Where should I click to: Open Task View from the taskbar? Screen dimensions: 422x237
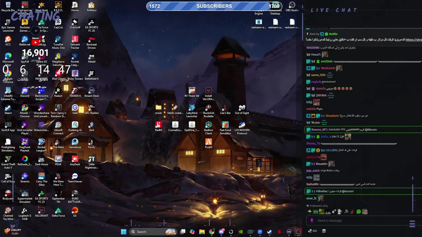click(183, 232)
